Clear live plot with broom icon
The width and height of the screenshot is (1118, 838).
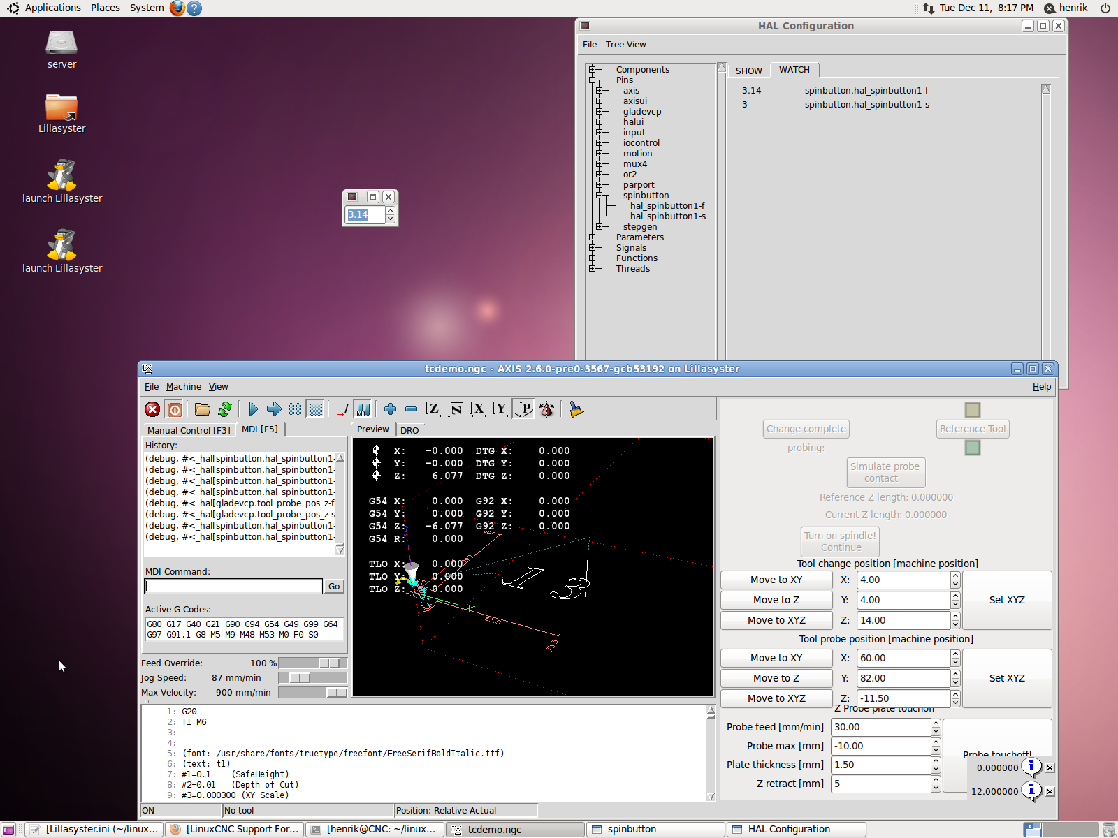pyautogui.click(x=576, y=409)
